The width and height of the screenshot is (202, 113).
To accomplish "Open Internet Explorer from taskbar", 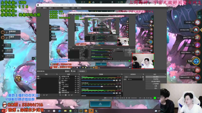I will tap(60, 111).
